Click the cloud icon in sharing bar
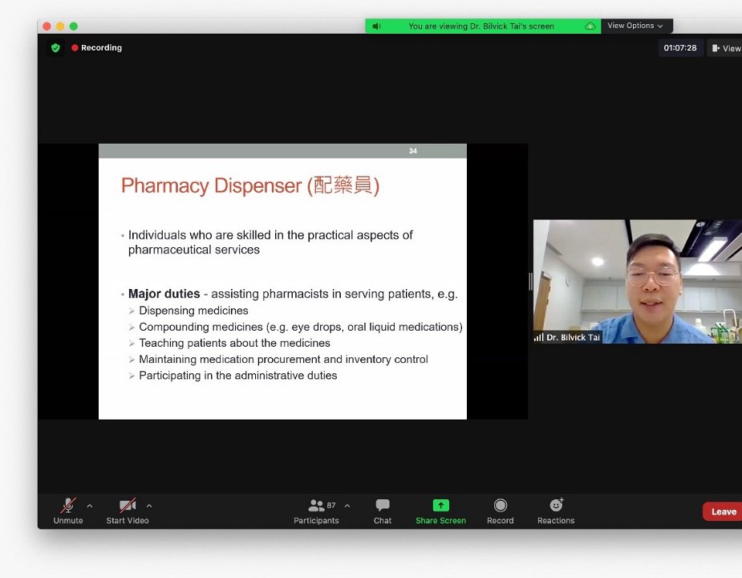This screenshot has height=578, width=742. tap(590, 26)
